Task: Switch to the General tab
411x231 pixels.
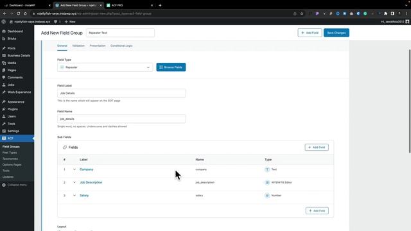Action: 62,46
